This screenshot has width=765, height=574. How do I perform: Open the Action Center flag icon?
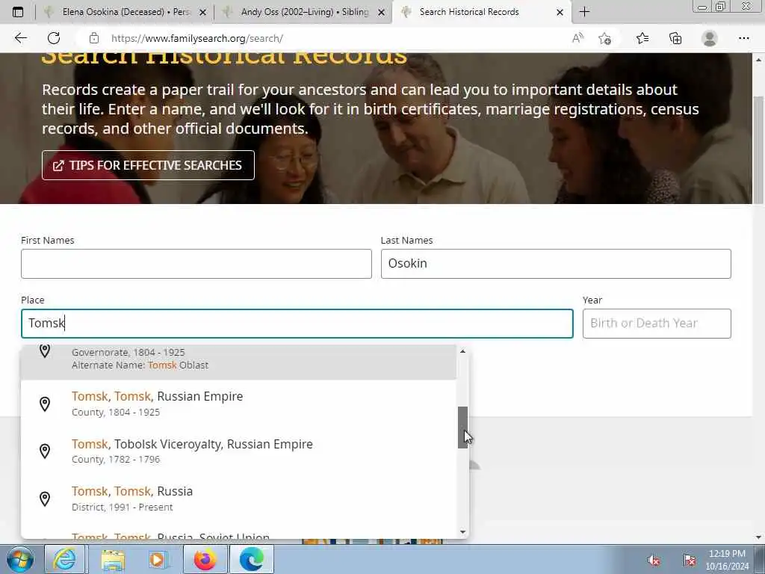coord(690,561)
